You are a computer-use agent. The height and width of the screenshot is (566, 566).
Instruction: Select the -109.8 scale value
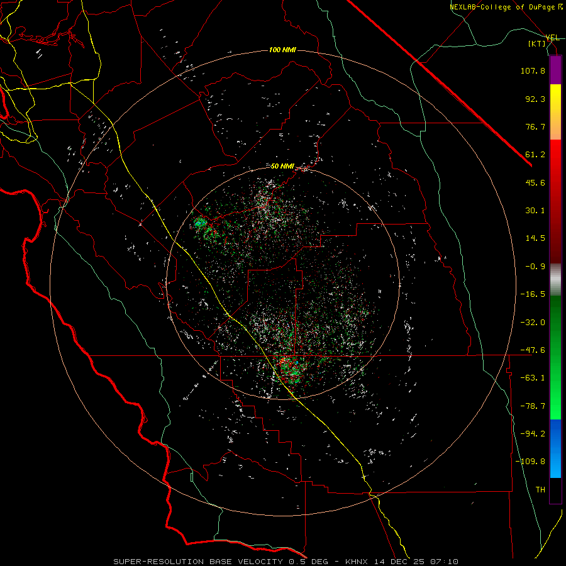(x=530, y=462)
